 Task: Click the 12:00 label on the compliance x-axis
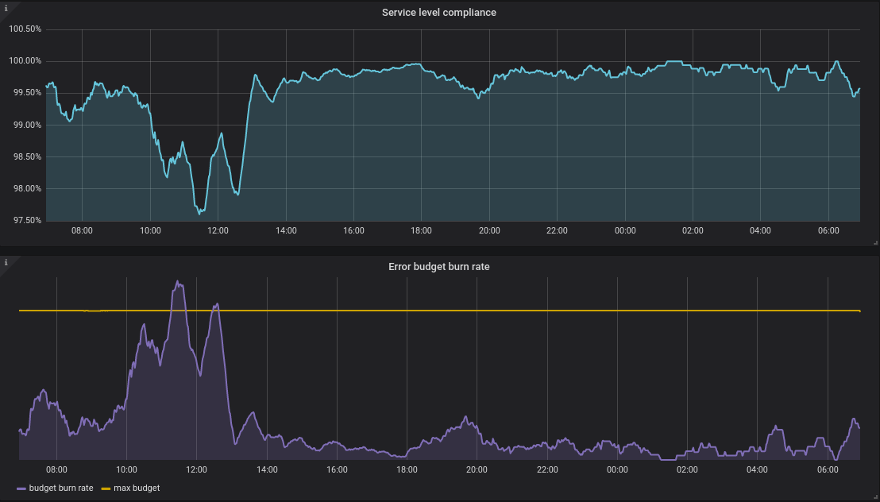(x=218, y=230)
